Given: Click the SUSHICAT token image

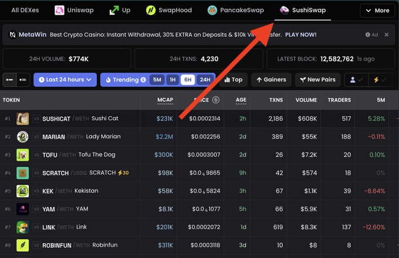Looking at the screenshot, I should [23, 118].
